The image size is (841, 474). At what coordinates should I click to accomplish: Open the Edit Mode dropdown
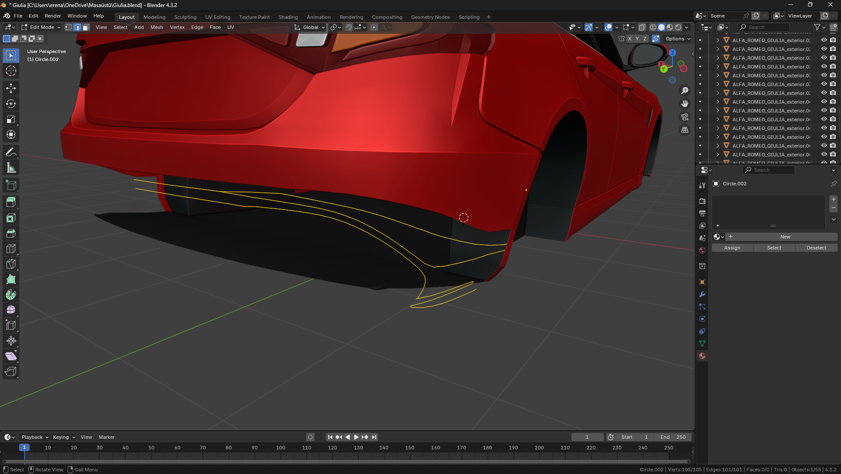(41, 27)
